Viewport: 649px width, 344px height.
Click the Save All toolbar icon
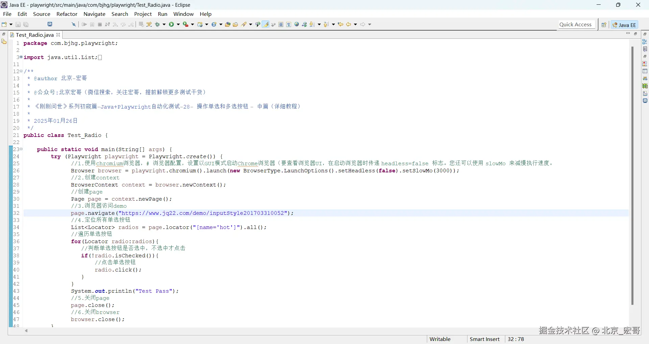pyautogui.click(x=26, y=24)
